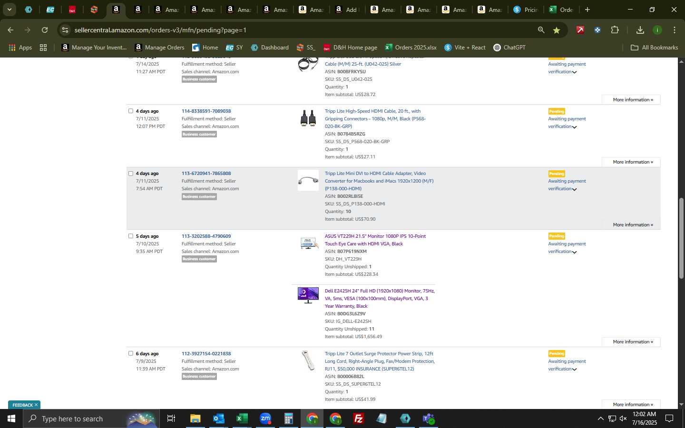
Task: View site information icon beside URL
Action: point(65,30)
